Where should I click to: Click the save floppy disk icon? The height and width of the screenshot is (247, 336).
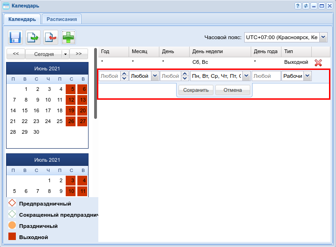click(x=15, y=37)
